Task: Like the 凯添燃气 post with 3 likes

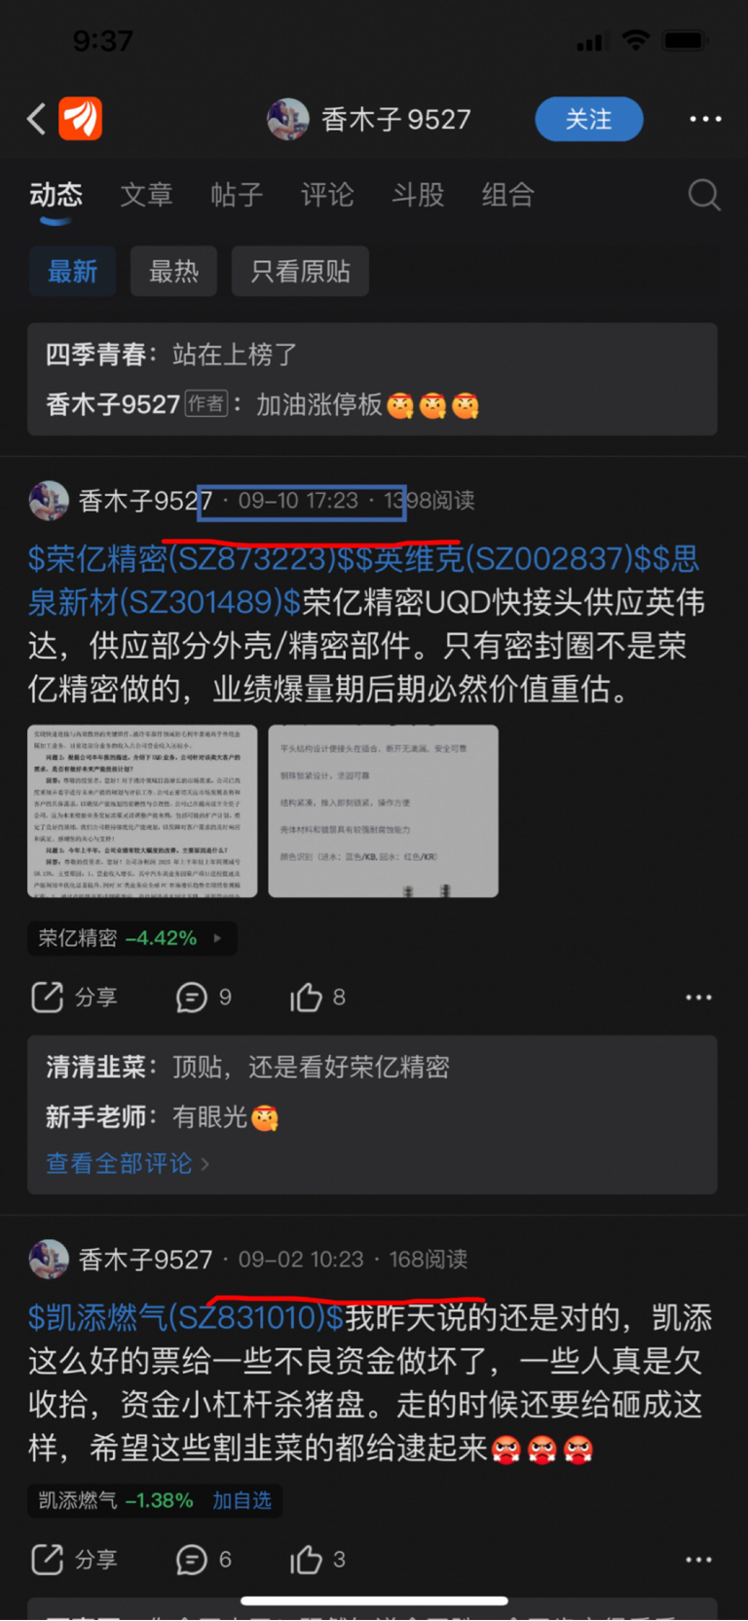Action: (x=306, y=1560)
